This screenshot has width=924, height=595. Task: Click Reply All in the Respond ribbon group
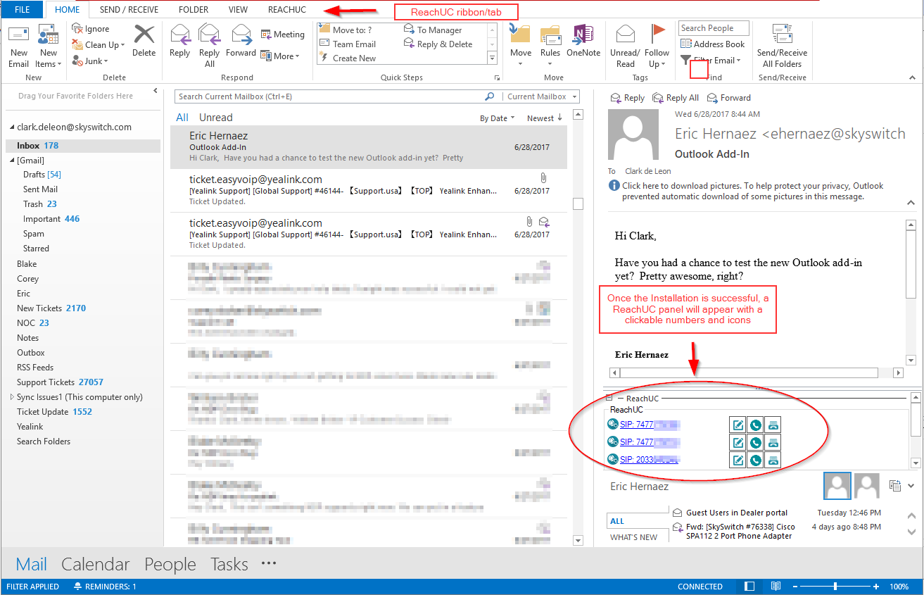pyautogui.click(x=209, y=46)
